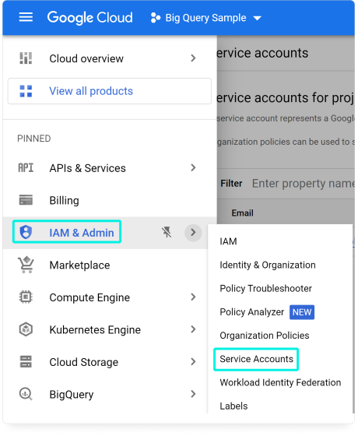Expand the Cloud overview submenu chevron

coord(193,58)
